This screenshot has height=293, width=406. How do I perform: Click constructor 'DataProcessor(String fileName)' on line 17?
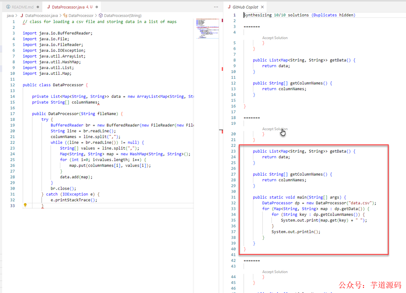pyautogui.click(x=83, y=114)
